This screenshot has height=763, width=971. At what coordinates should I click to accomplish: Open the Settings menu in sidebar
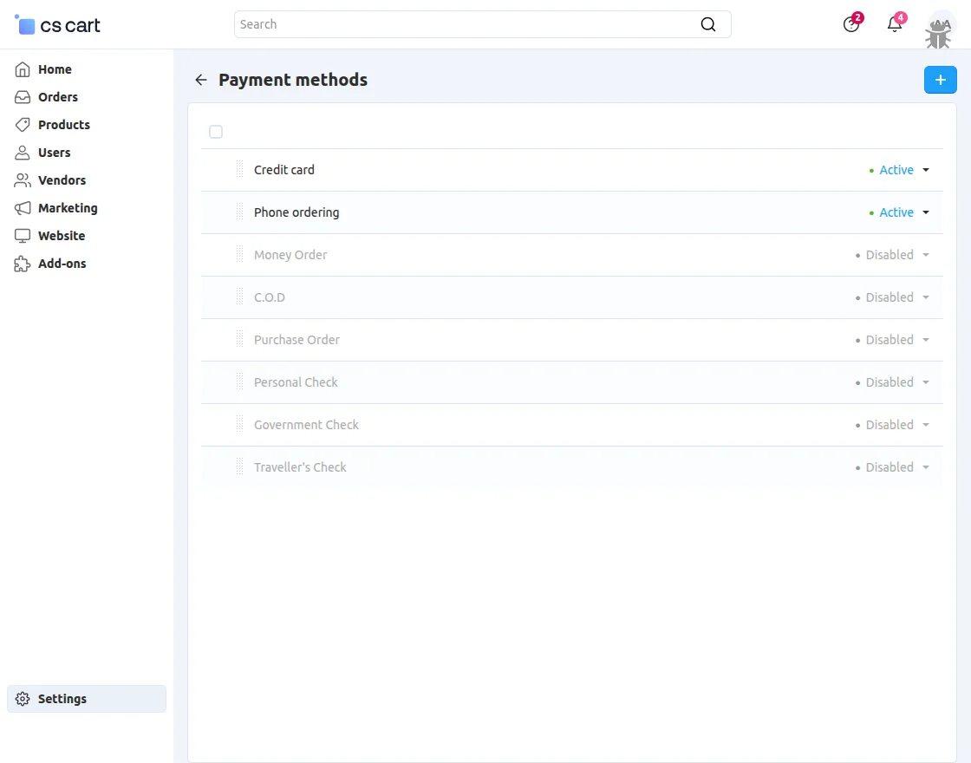(x=62, y=699)
